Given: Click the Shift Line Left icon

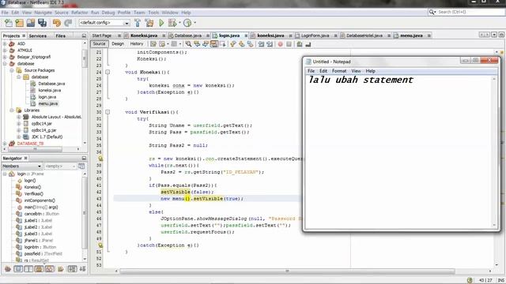Looking at the screenshot, I should [x=261, y=44].
